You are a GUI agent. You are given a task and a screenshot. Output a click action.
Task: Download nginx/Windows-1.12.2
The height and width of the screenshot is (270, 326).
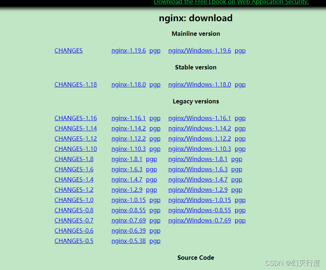coord(199,138)
